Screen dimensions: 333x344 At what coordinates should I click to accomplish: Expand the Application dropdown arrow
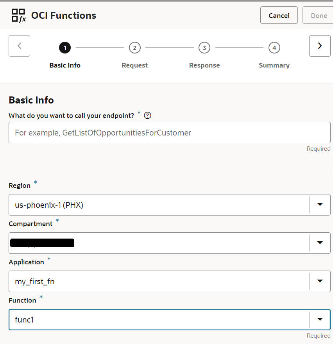320,281
